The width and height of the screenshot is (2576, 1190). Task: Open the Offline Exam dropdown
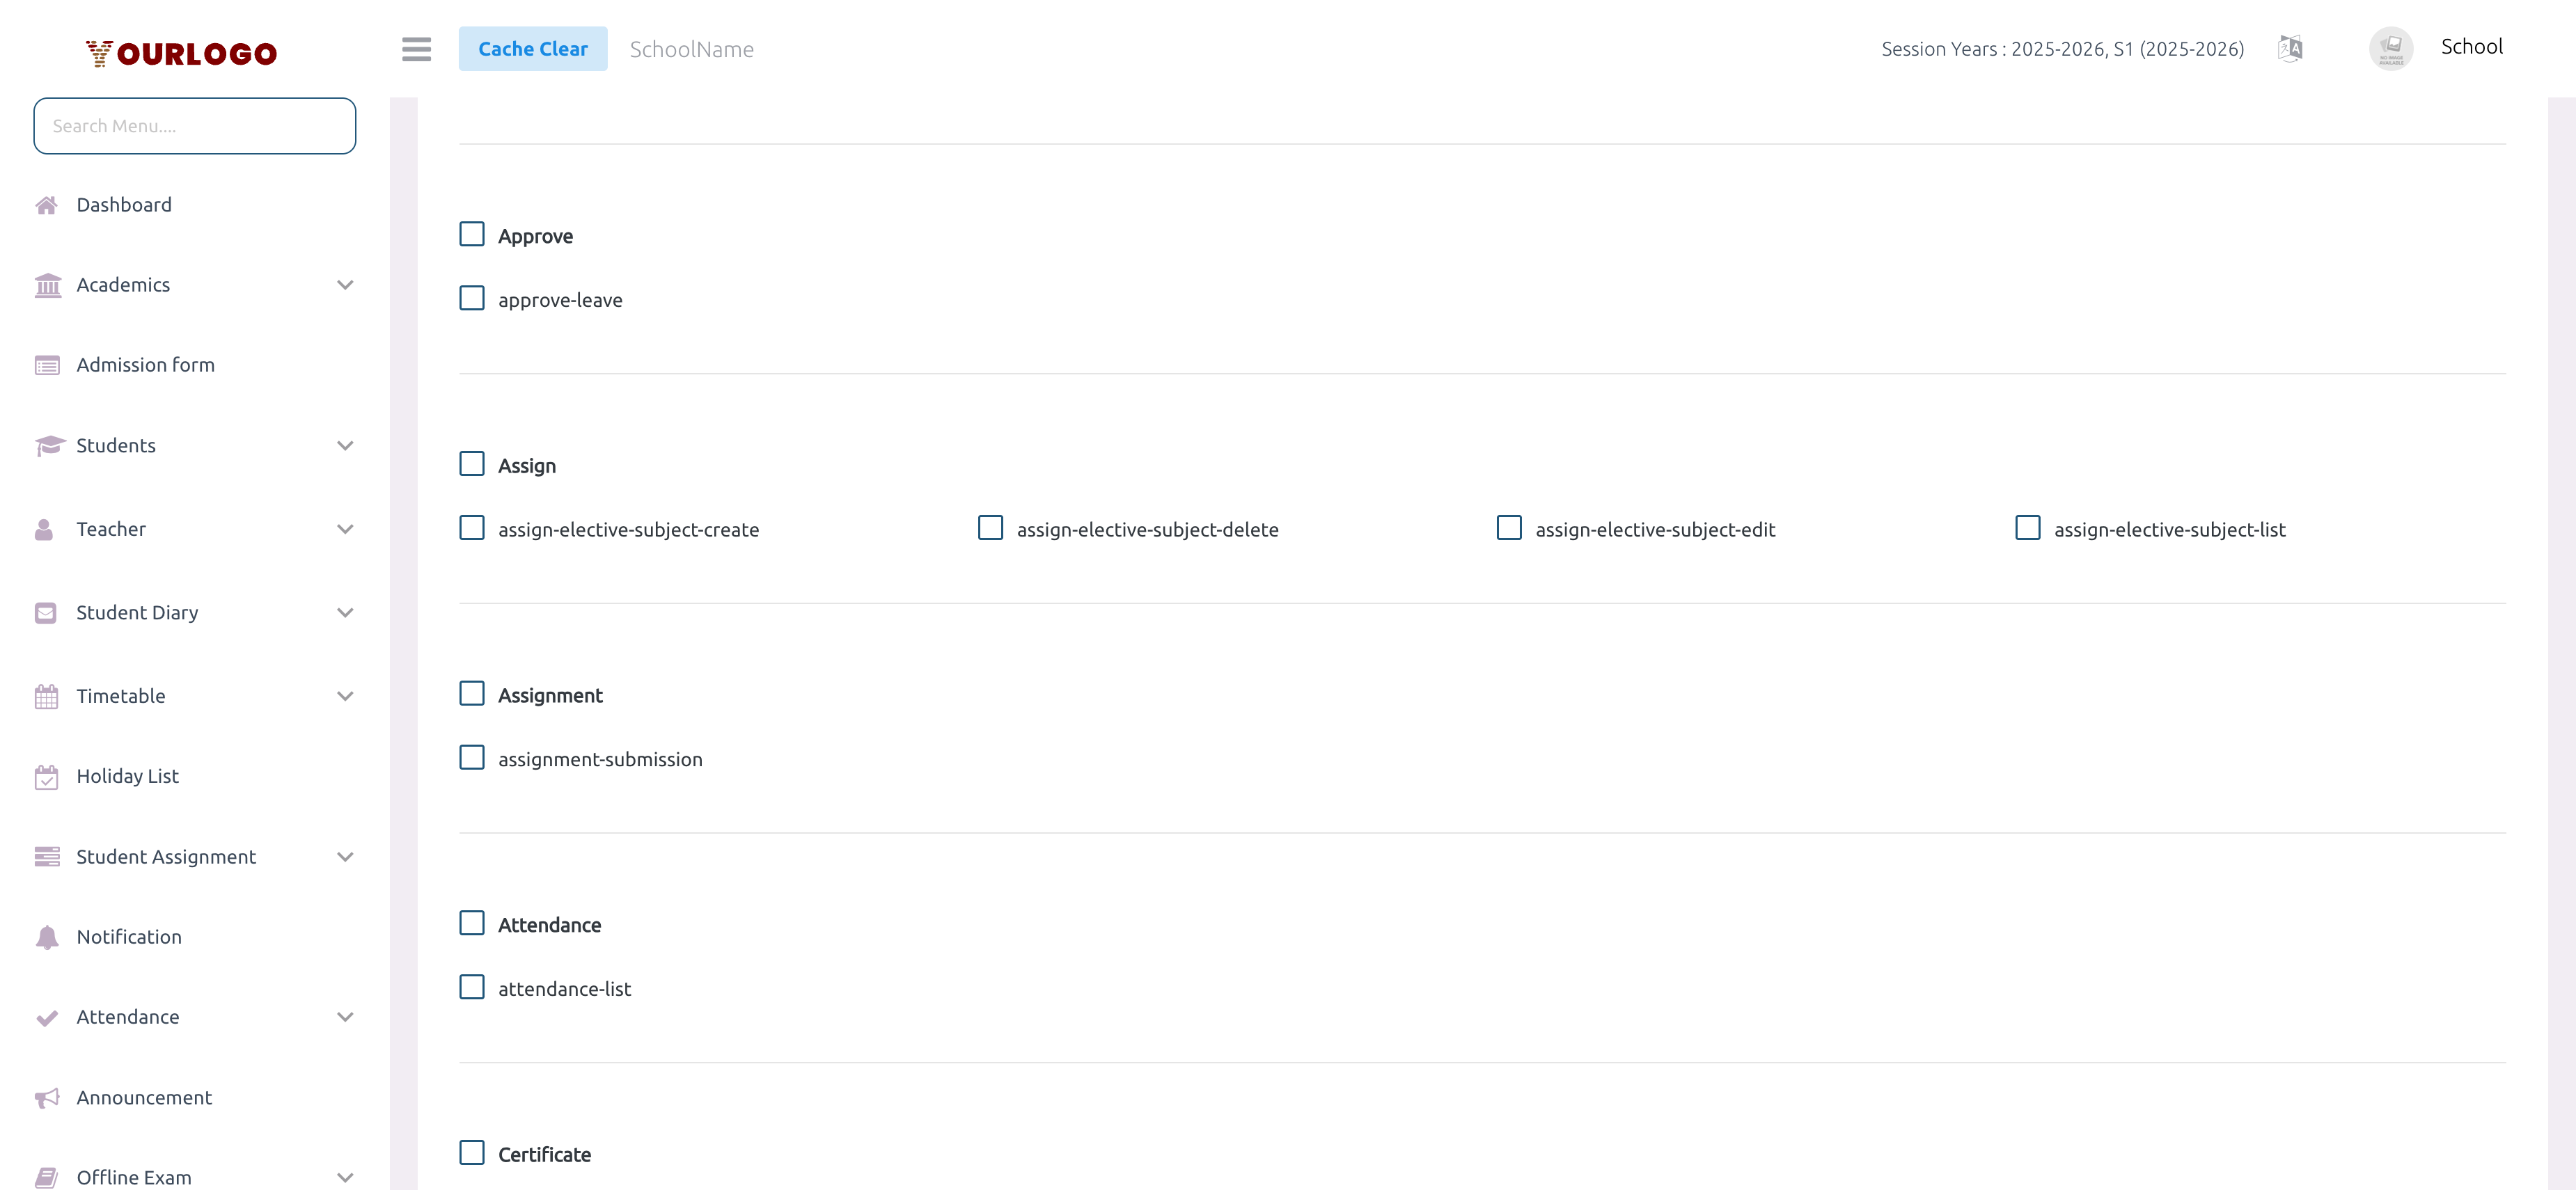(x=345, y=1177)
